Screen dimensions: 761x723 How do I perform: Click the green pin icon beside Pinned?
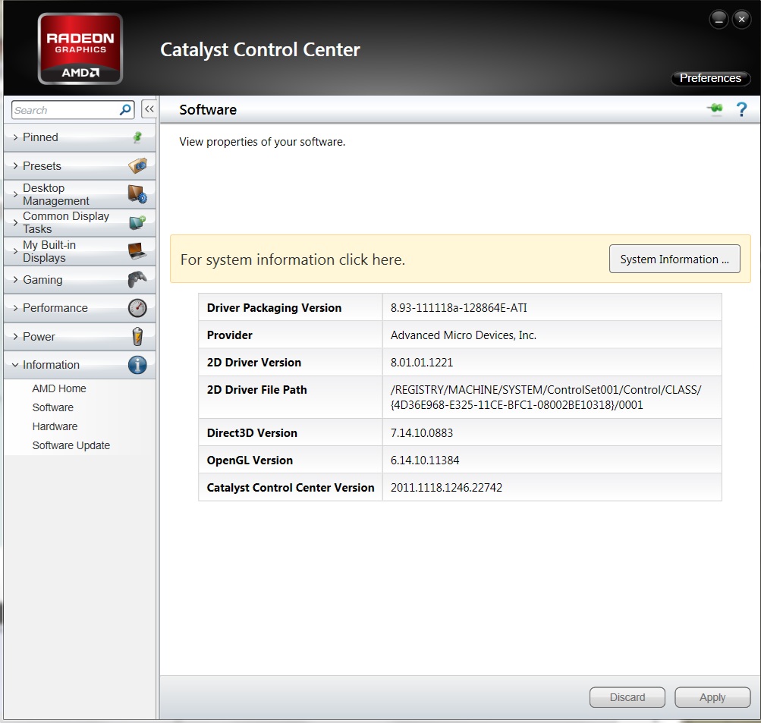click(x=137, y=137)
